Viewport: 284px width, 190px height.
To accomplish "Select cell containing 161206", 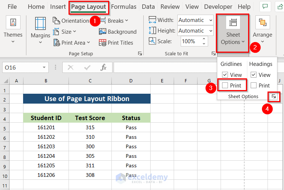I will [x=46, y=175].
